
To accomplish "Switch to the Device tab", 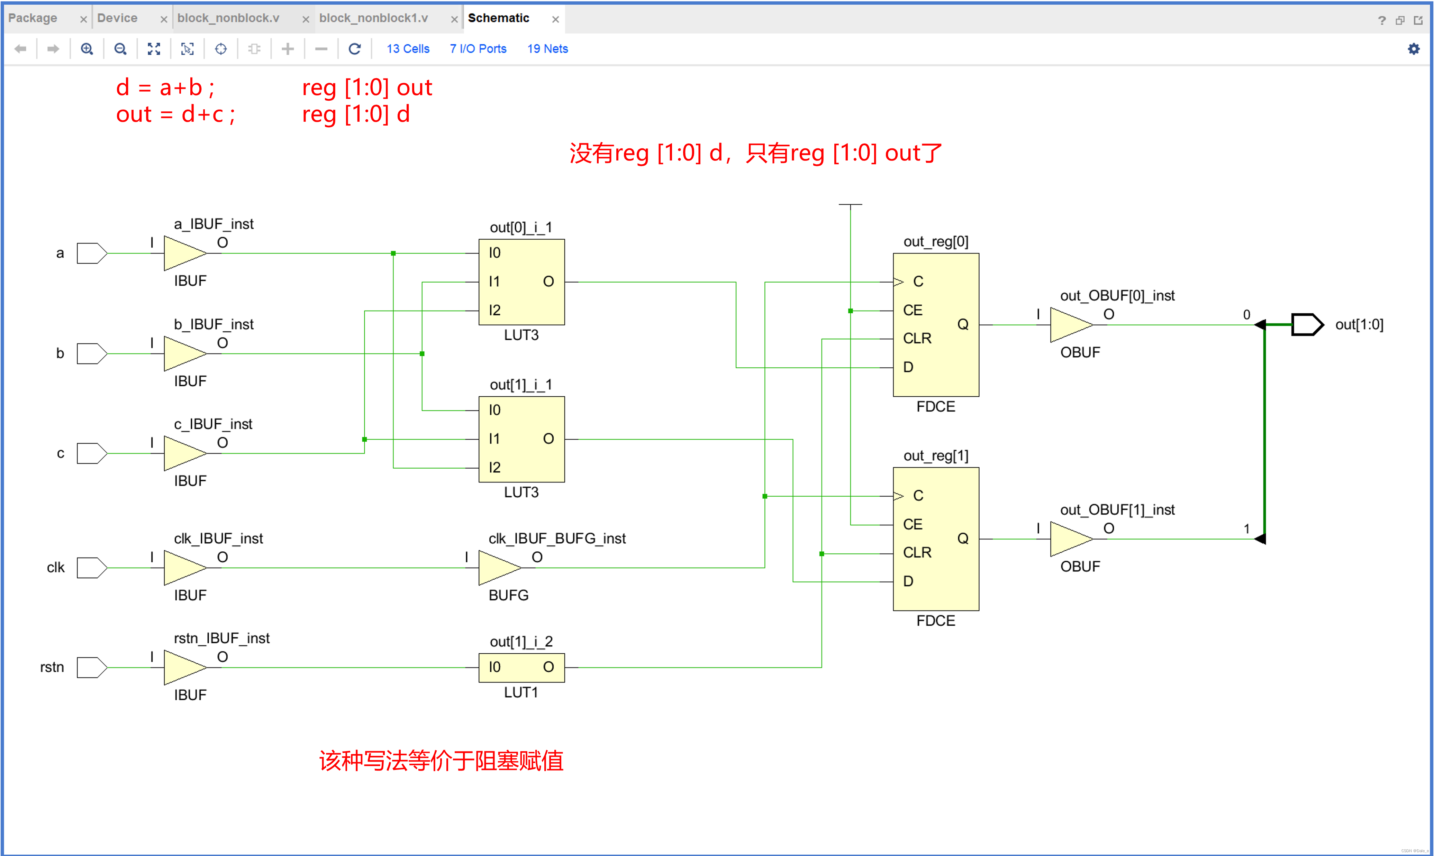I will click(117, 18).
